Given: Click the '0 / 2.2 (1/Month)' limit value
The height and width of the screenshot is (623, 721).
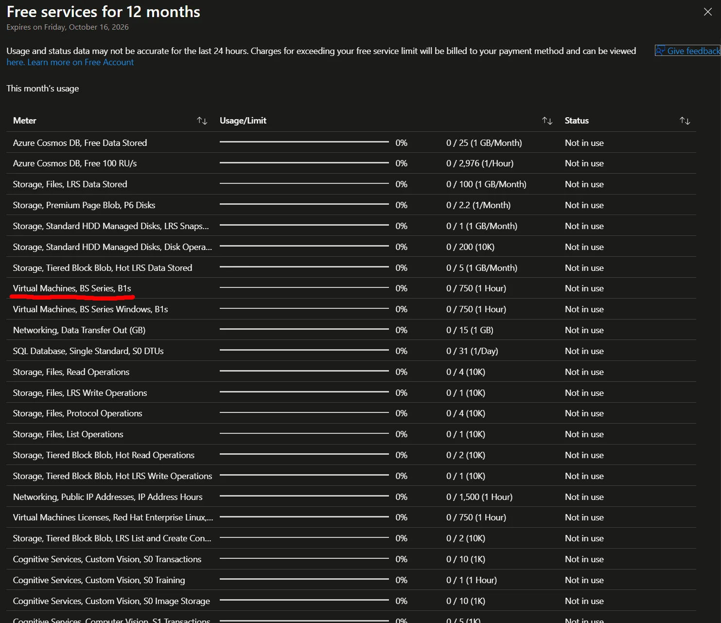Looking at the screenshot, I should click(478, 205).
